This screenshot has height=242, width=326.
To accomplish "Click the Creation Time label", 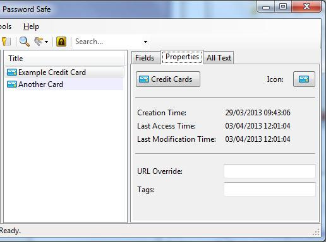I will [x=162, y=113].
